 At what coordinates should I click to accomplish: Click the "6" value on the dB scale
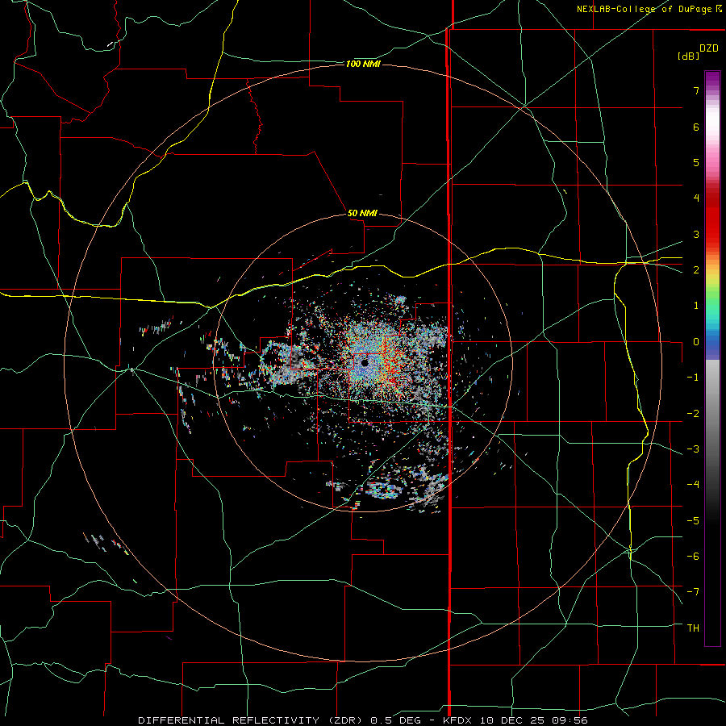(696, 127)
